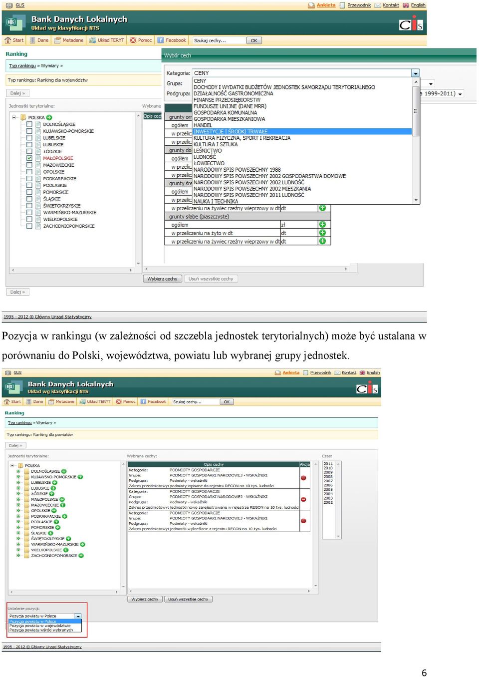Check the KUJAWSKO-POMORSKIE checkbox in top screenshot
479x677 pixels.
[29, 131]
